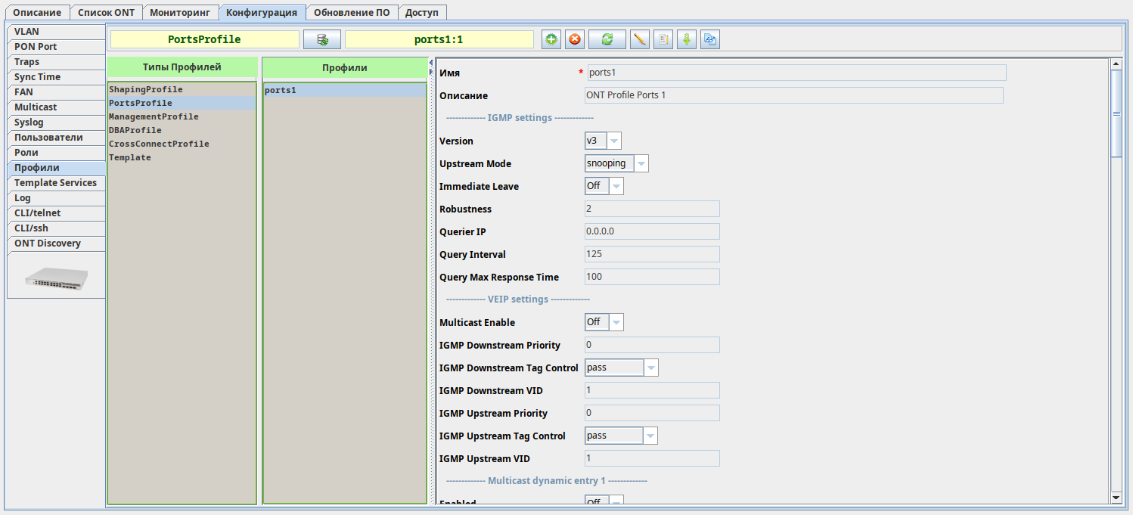Click the green arrows refresh icon

[x=607, y=39]
